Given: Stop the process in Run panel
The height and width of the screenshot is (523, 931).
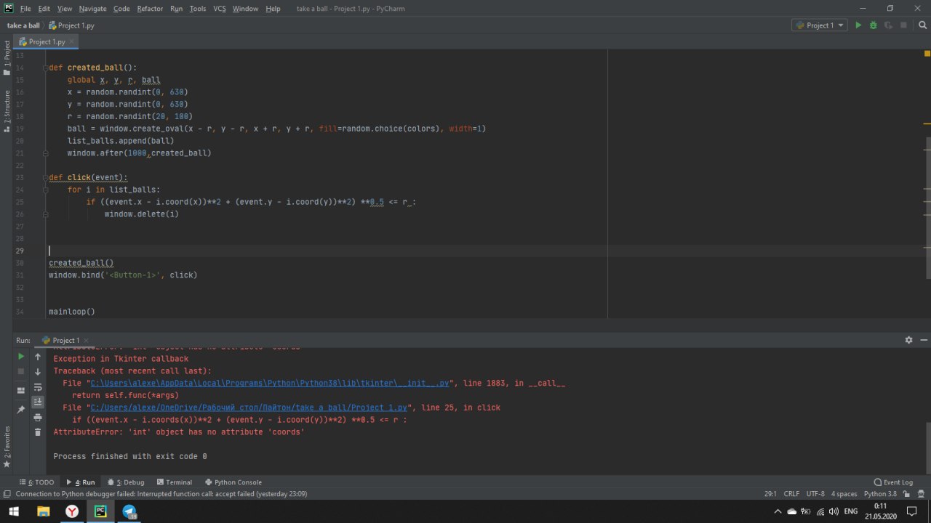Looking at the screenshot, I should point(21,371).
